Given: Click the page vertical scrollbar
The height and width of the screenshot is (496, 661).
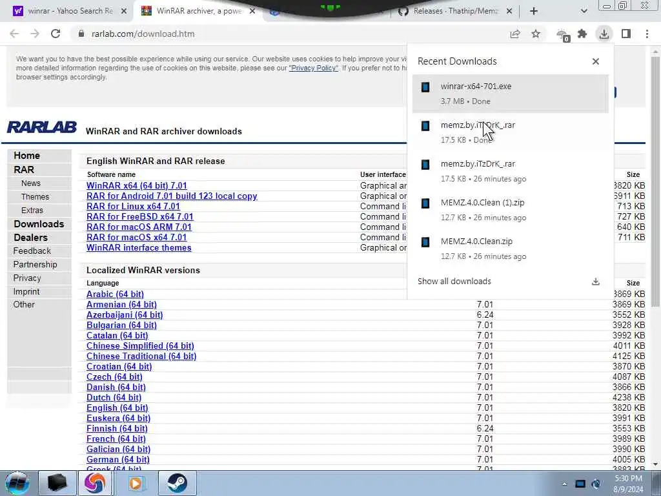Looking at the screenshot, I should (655, 181).
